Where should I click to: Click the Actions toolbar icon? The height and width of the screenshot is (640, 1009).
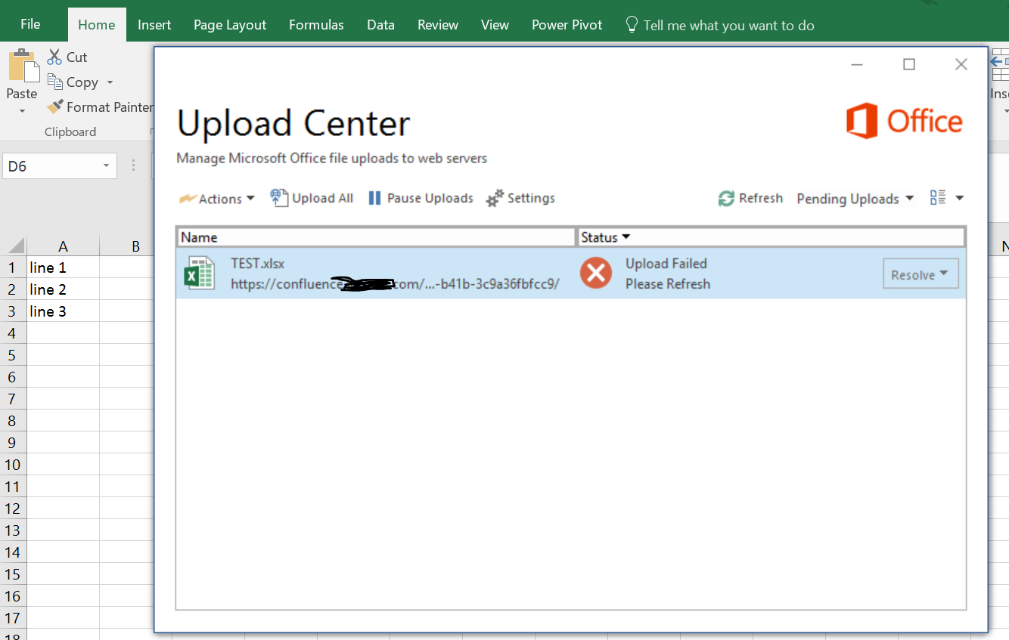click(188, 199)
